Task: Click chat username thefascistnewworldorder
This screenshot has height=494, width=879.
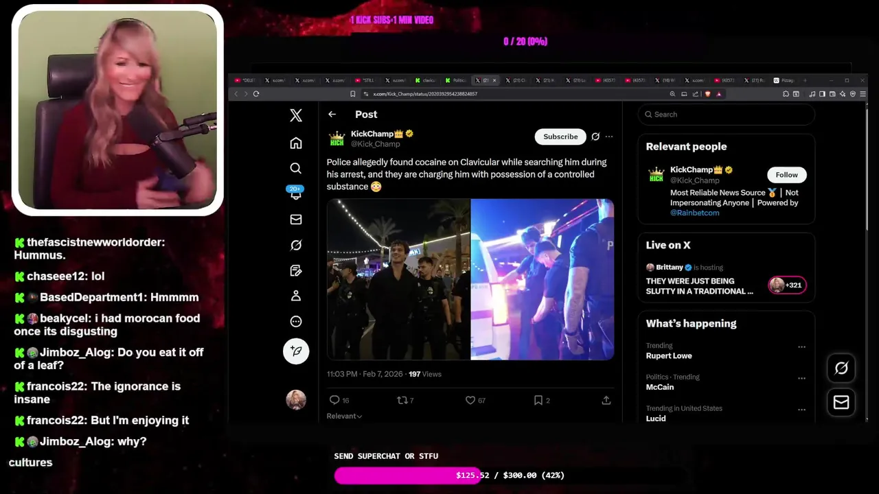Action: [95, 242]
